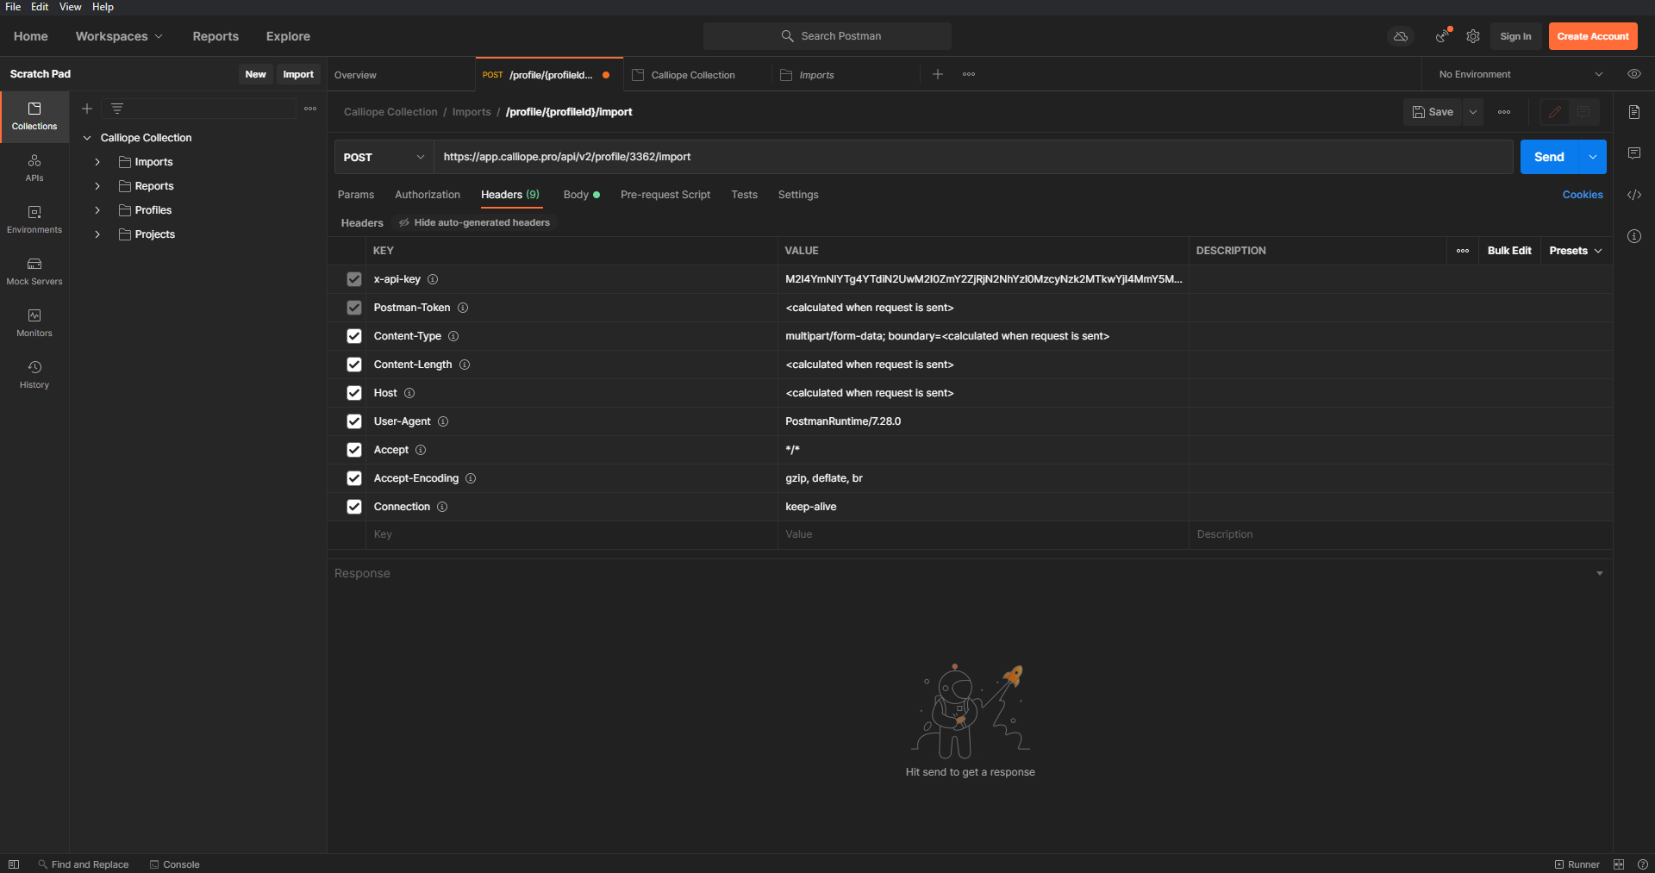Open the help icon in status bar

pos(1642,864)
